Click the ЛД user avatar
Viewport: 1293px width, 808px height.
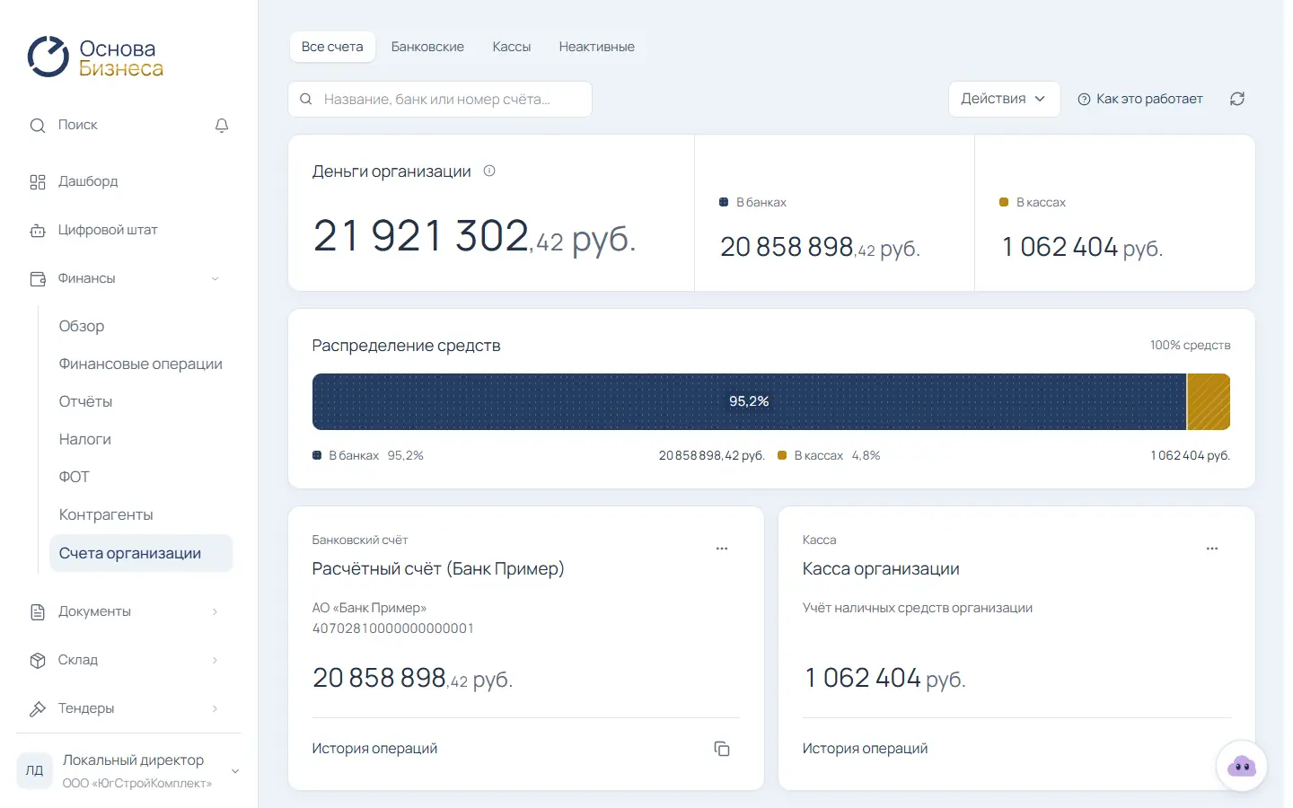click(x=34, y=770)
